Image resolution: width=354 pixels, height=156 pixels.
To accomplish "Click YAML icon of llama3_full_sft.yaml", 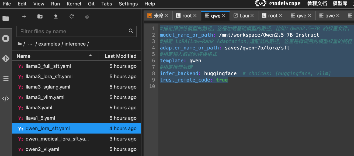I will coord(20,66).
